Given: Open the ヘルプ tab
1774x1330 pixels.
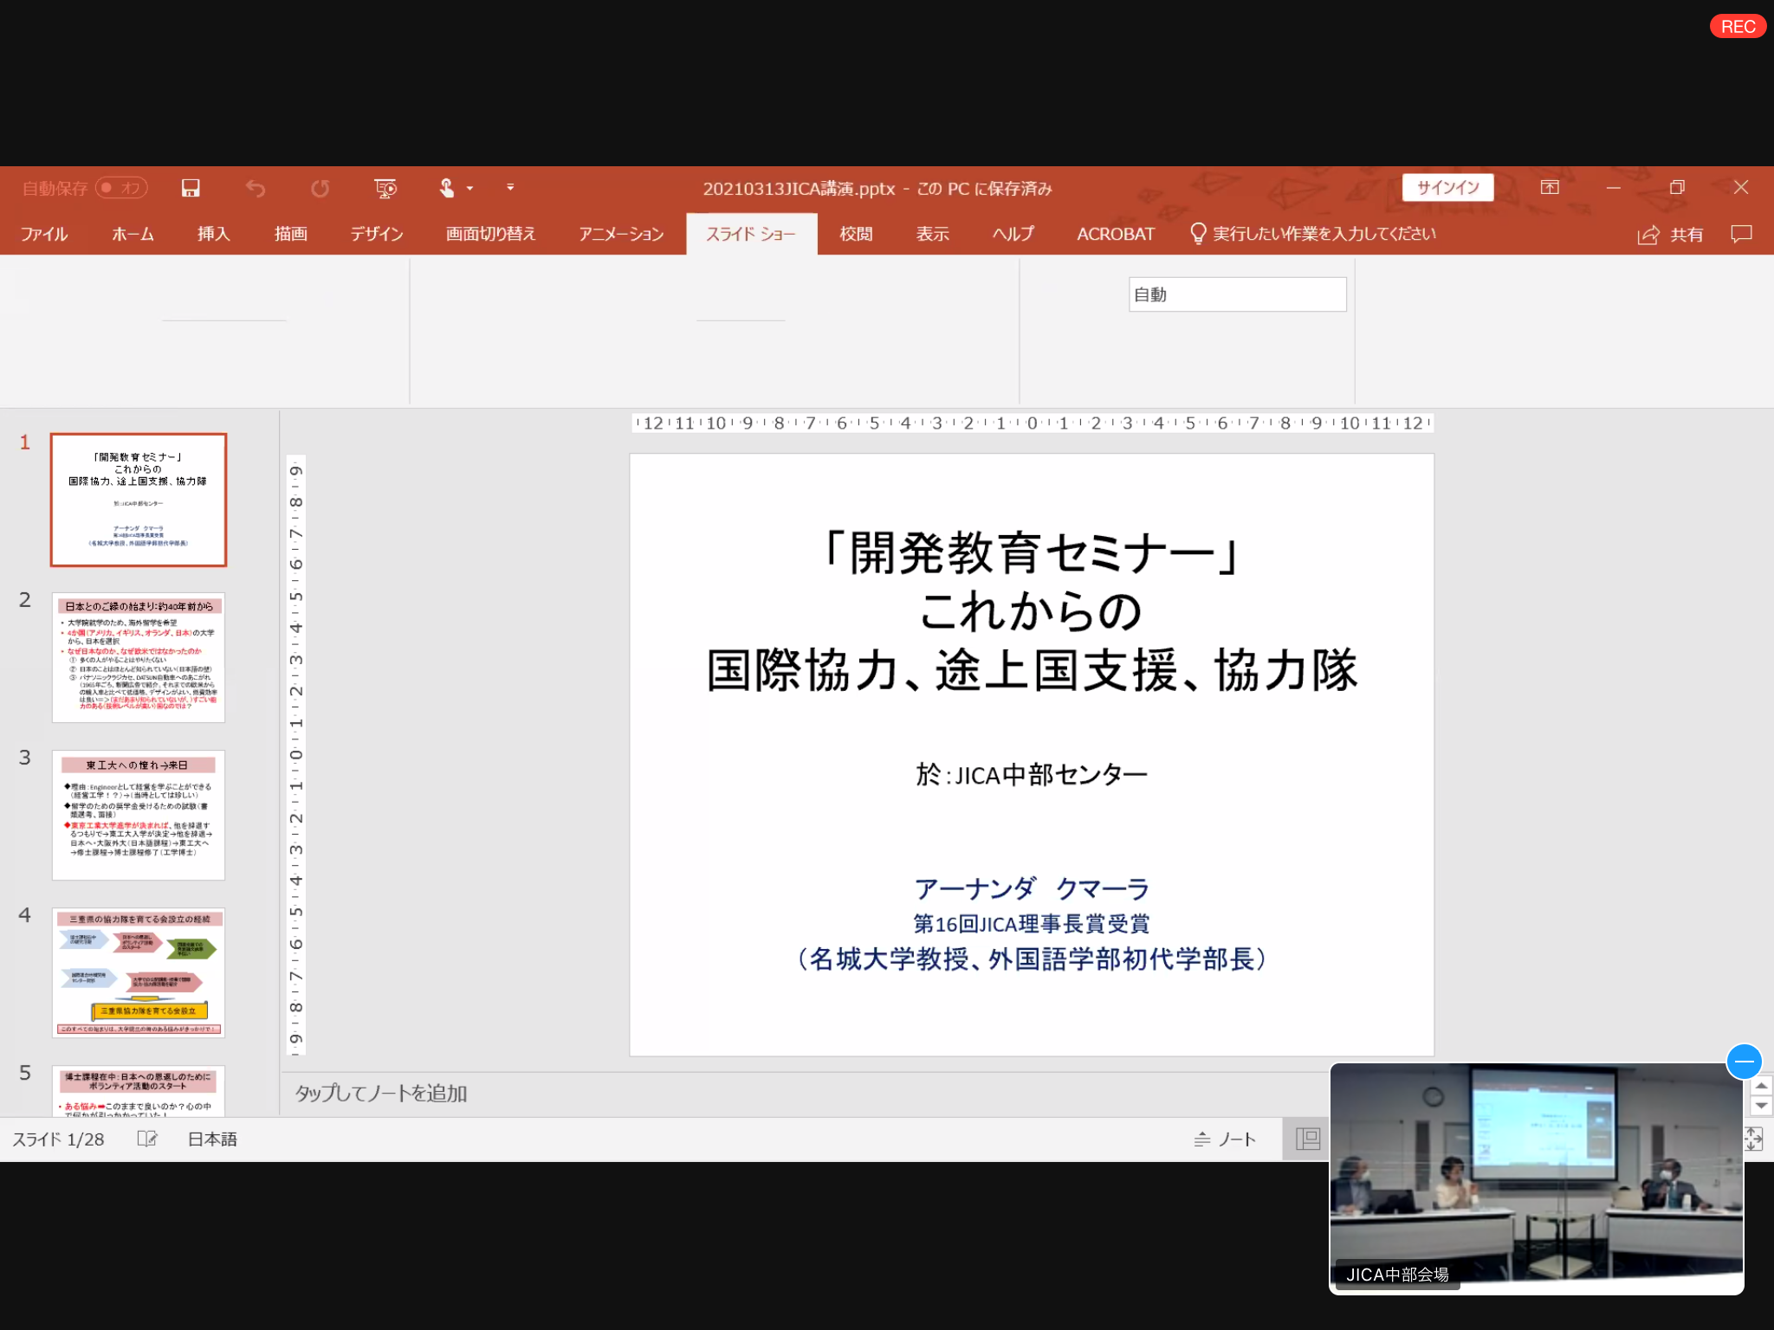Looking at the screenshot, I should tap(1013, 234).
